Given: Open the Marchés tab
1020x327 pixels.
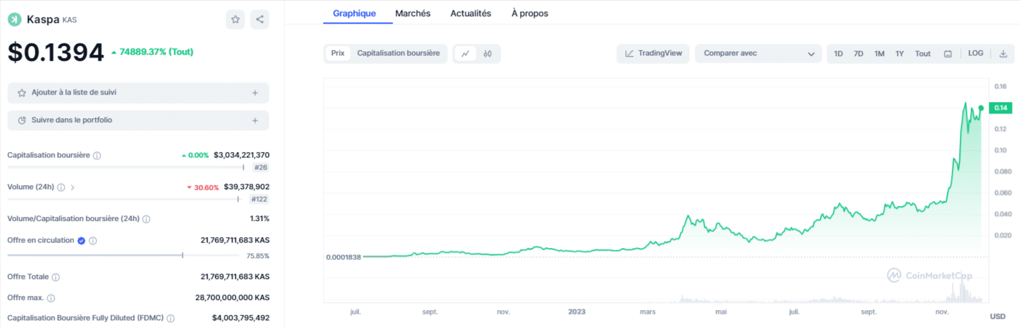Looking at the screenshot, I should click(412, 14).
